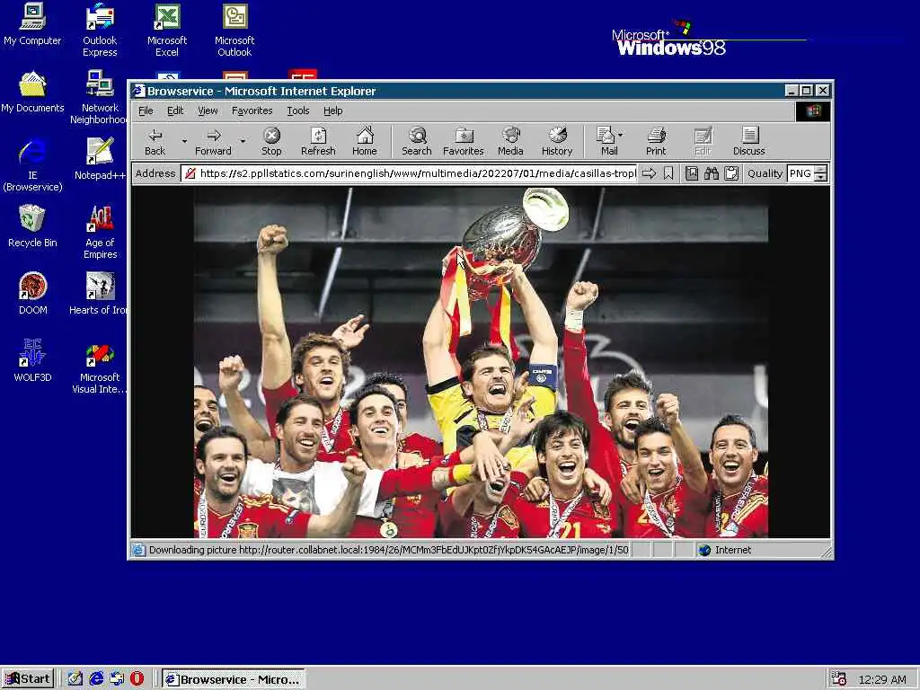Select the My Computer desktop icon
920x690 pixels.
pyautogui.click(x=32, y=25)
